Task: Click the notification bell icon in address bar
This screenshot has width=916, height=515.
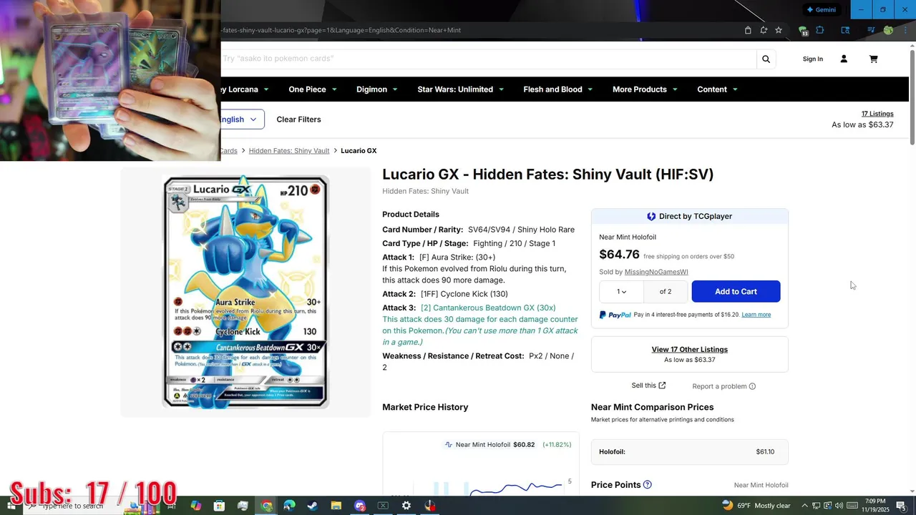Action: pos(764,30)
